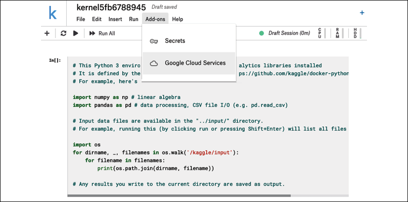Select Google Cloud Services menu entry

coord(189,63)
